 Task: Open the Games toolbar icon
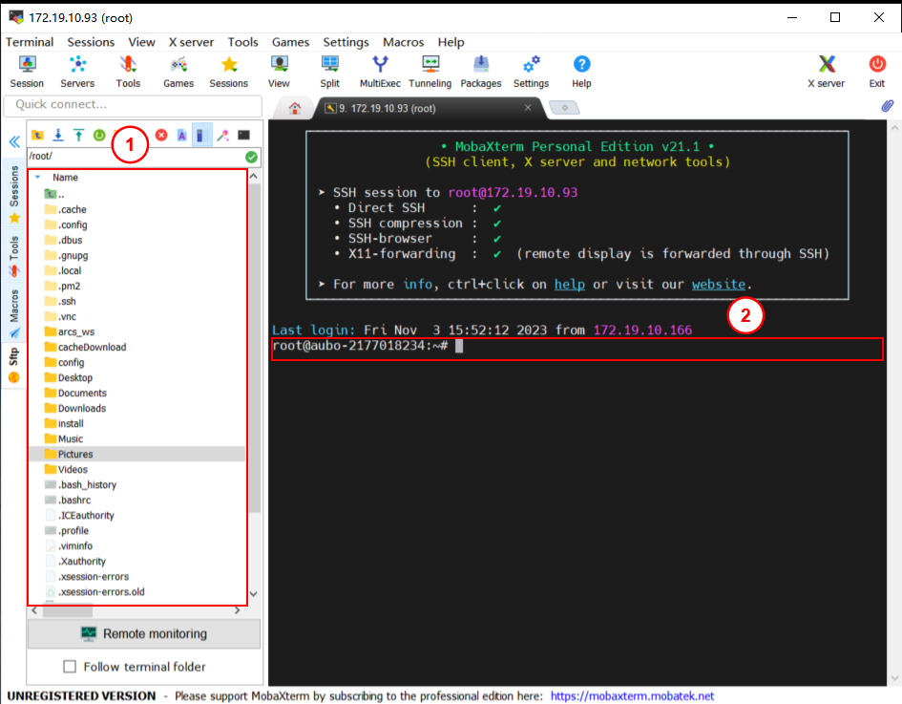[x=178, y=72]
